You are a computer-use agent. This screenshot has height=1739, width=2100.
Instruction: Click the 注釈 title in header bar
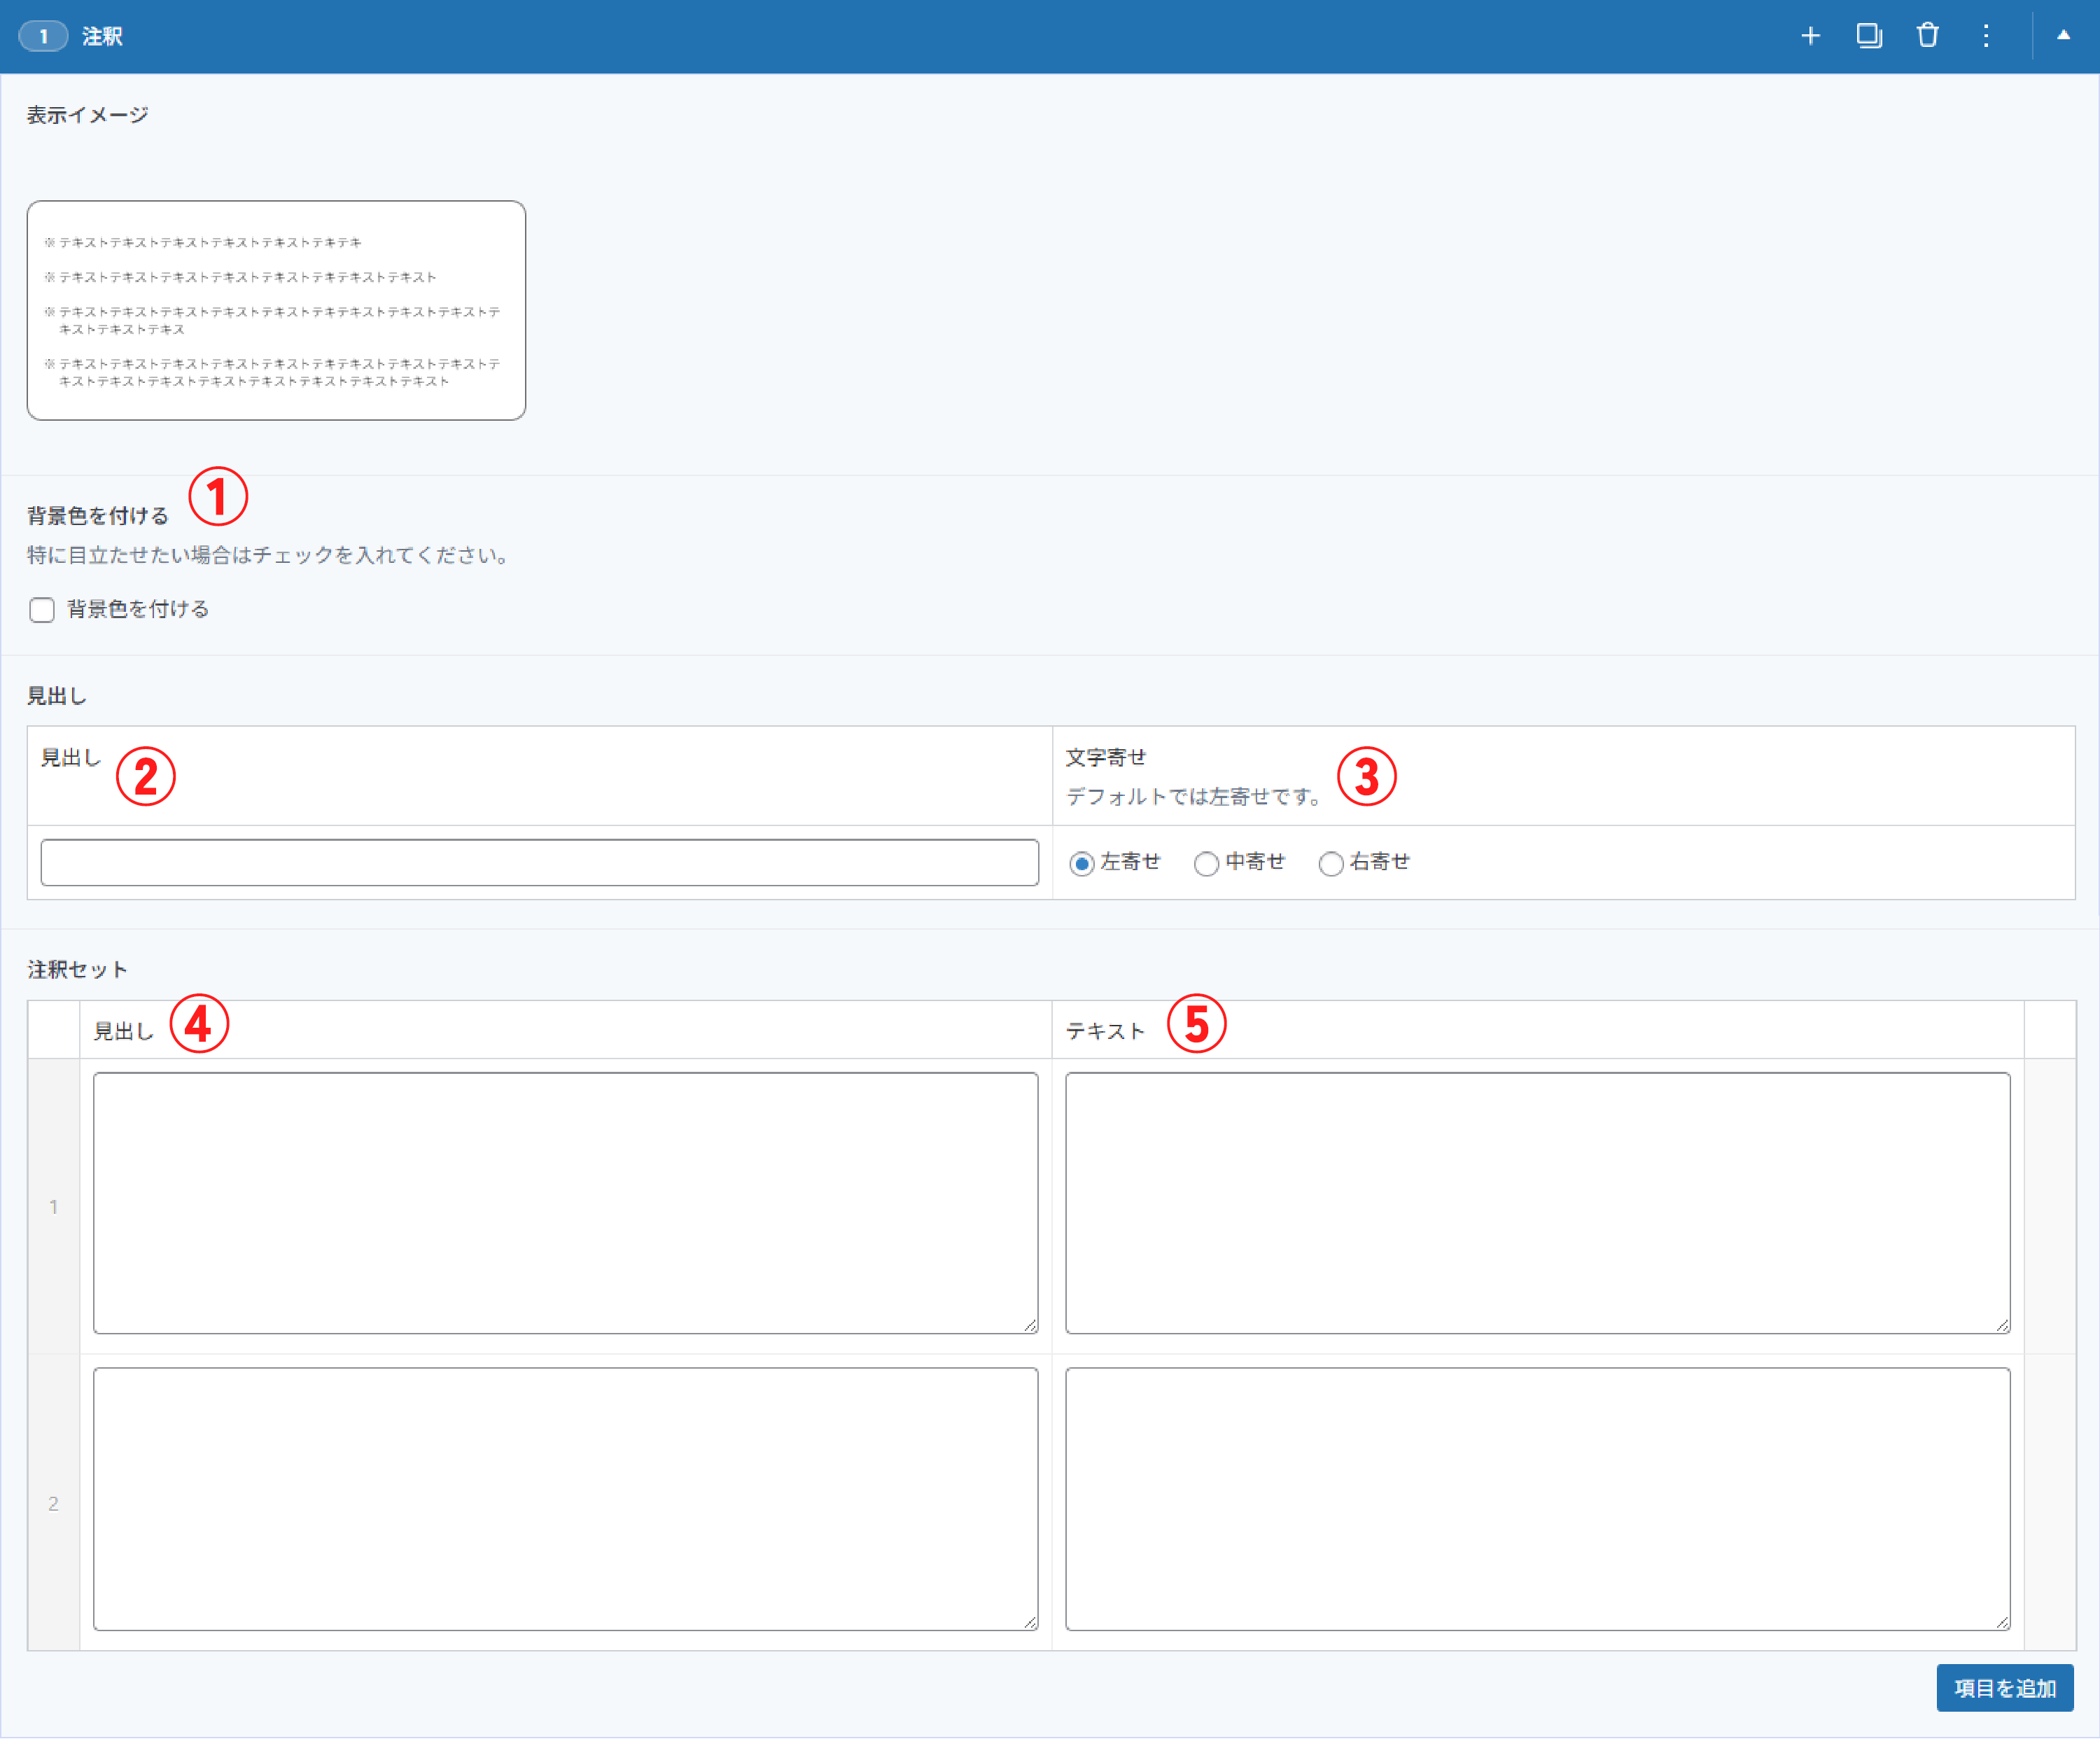pyautogui.click(x=102, y=36)
